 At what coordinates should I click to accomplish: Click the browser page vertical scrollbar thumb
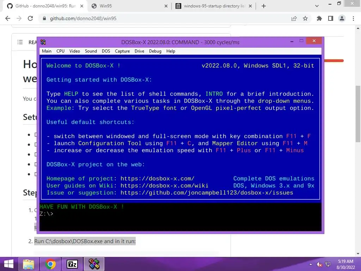click(x=358, y=114)
